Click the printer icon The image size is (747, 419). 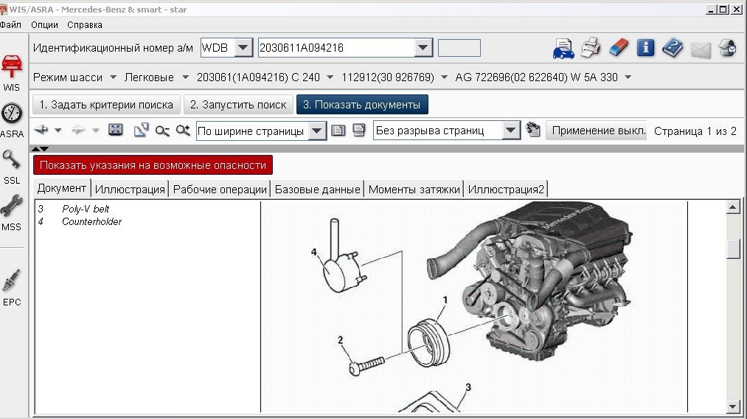[x=591, y=48]
